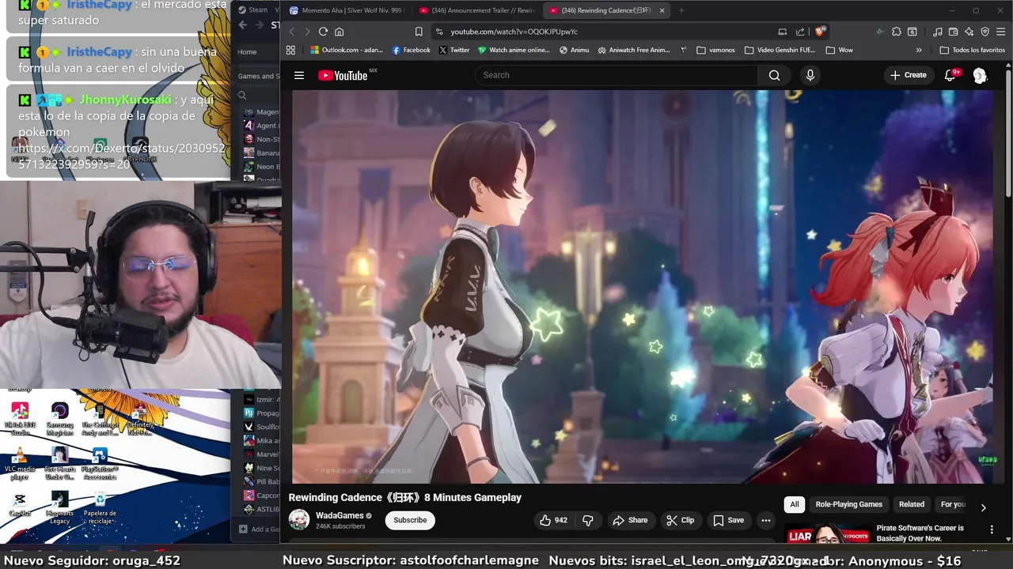The height and width of the screenshot is (569, 1013).
Task: Click the Create button on YouTube
Action: [x=908, y=75]
